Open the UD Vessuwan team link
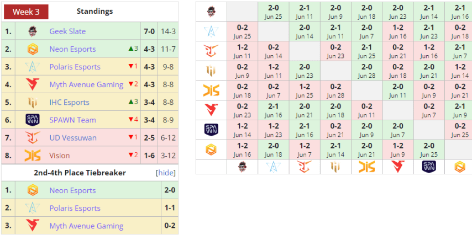Viewport: 472px width, 235px height. point(72,137)
